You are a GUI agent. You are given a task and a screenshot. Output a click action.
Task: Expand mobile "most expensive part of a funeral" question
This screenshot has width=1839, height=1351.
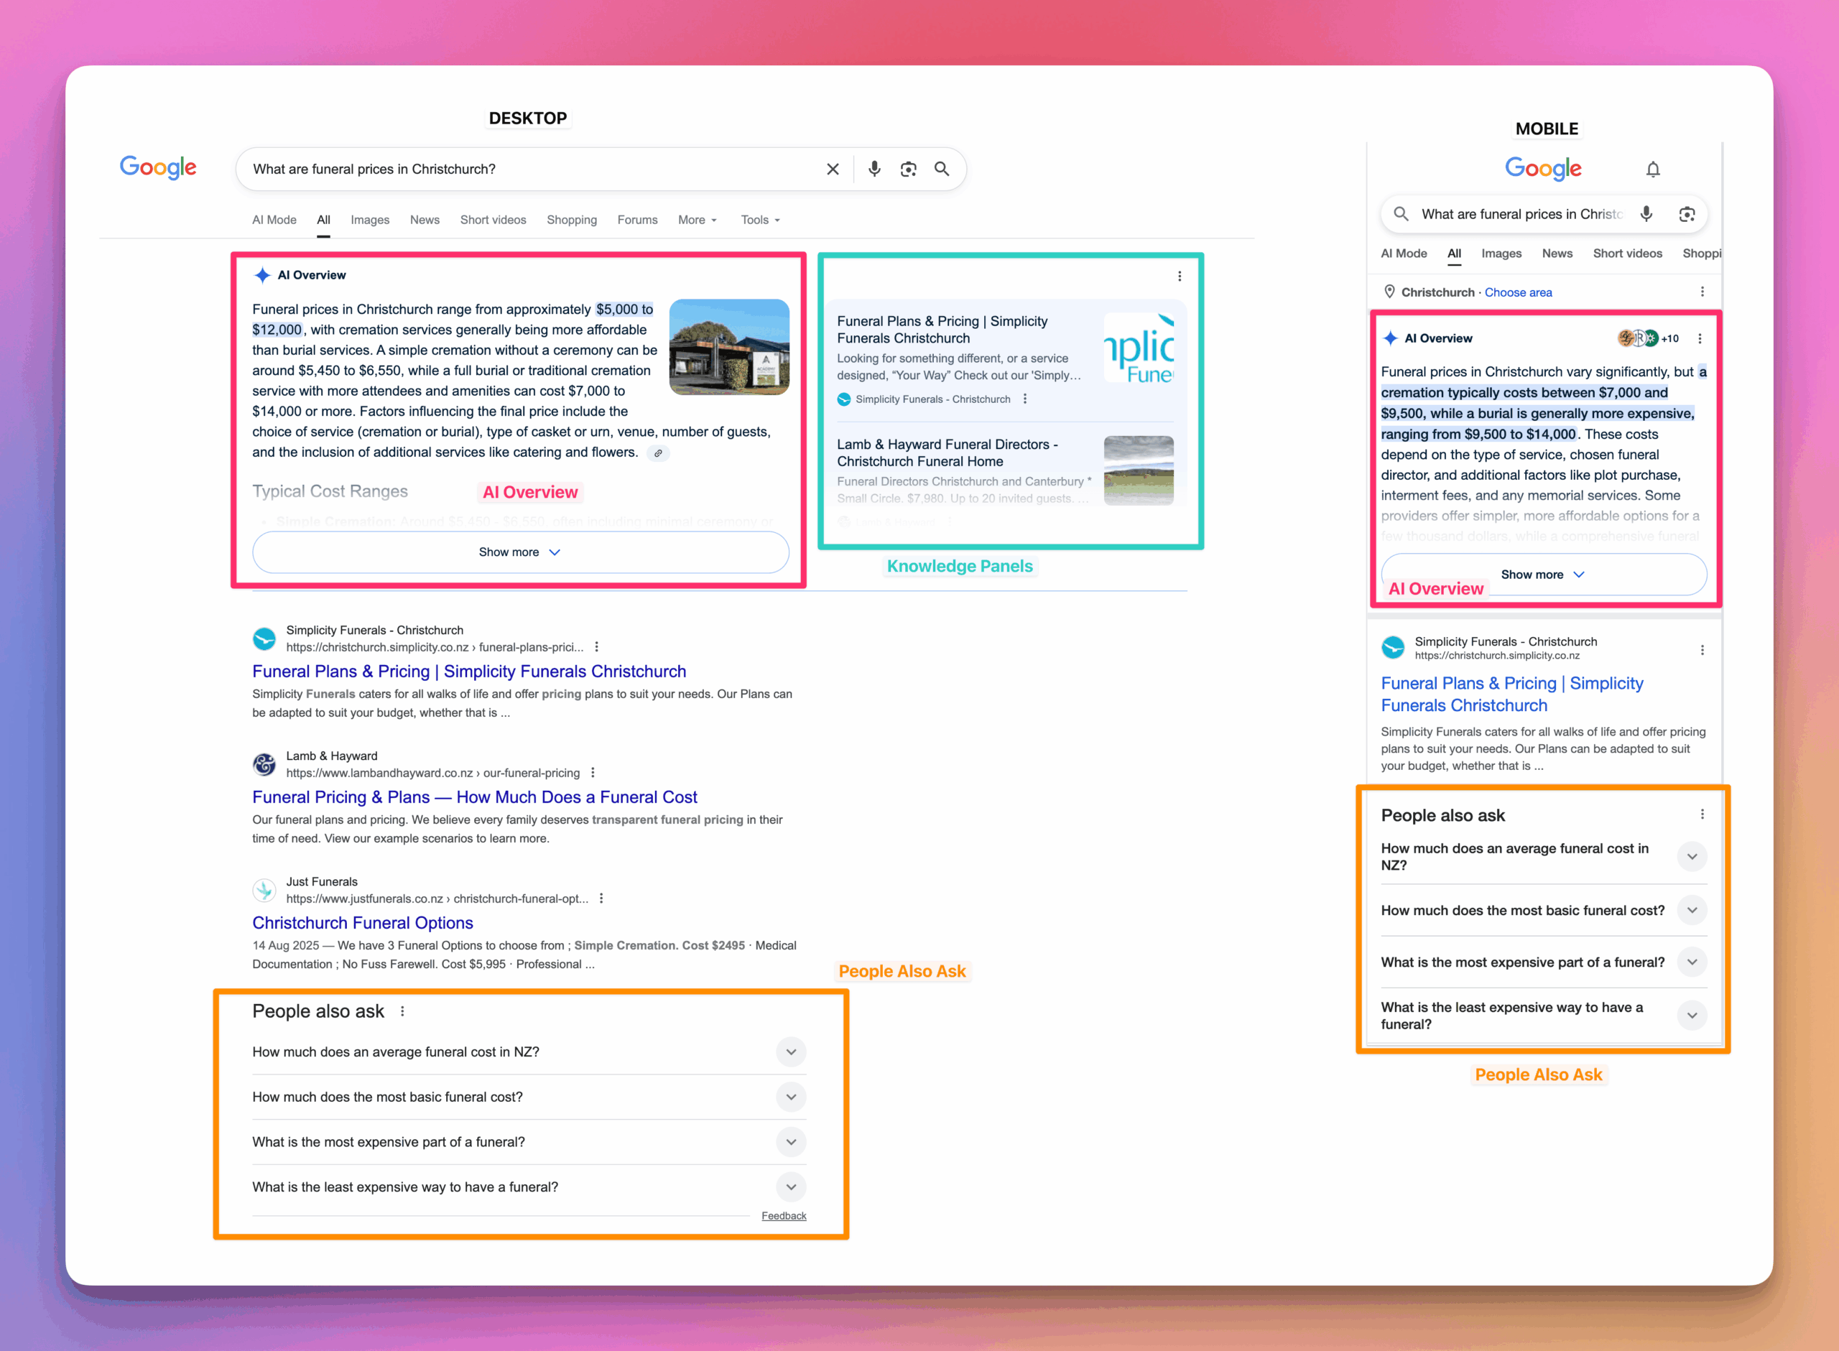point(1692,962)
